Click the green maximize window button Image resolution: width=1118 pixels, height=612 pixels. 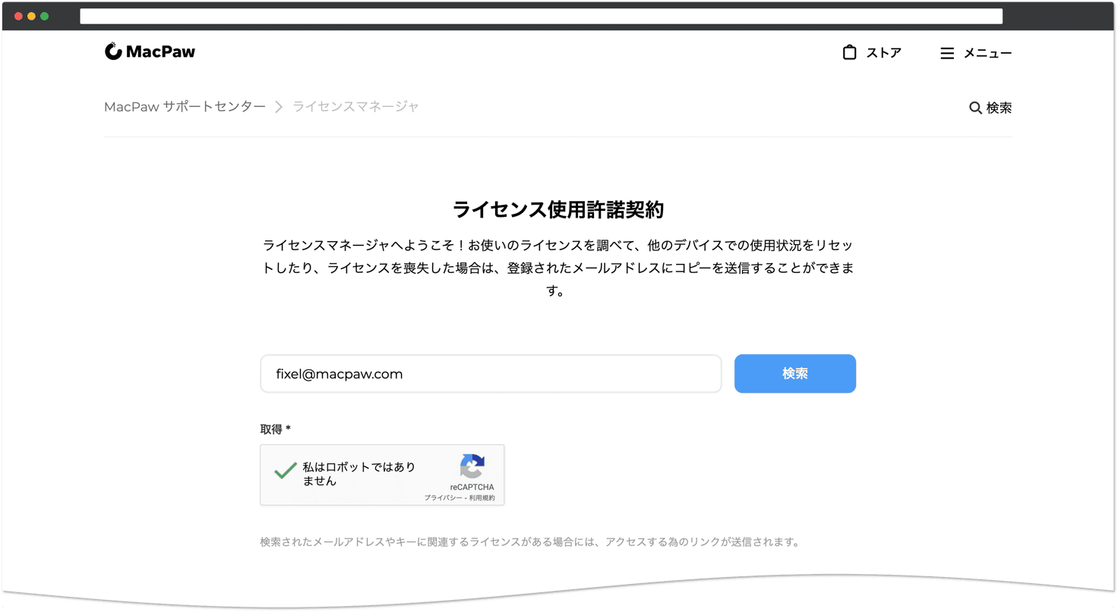click(x=44, y=16)
